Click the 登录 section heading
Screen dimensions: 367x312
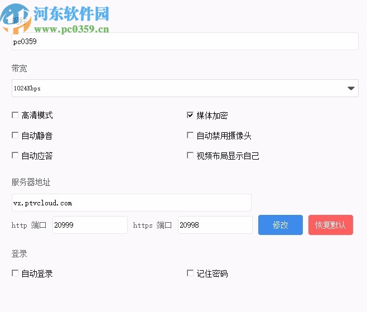[20, 254]
